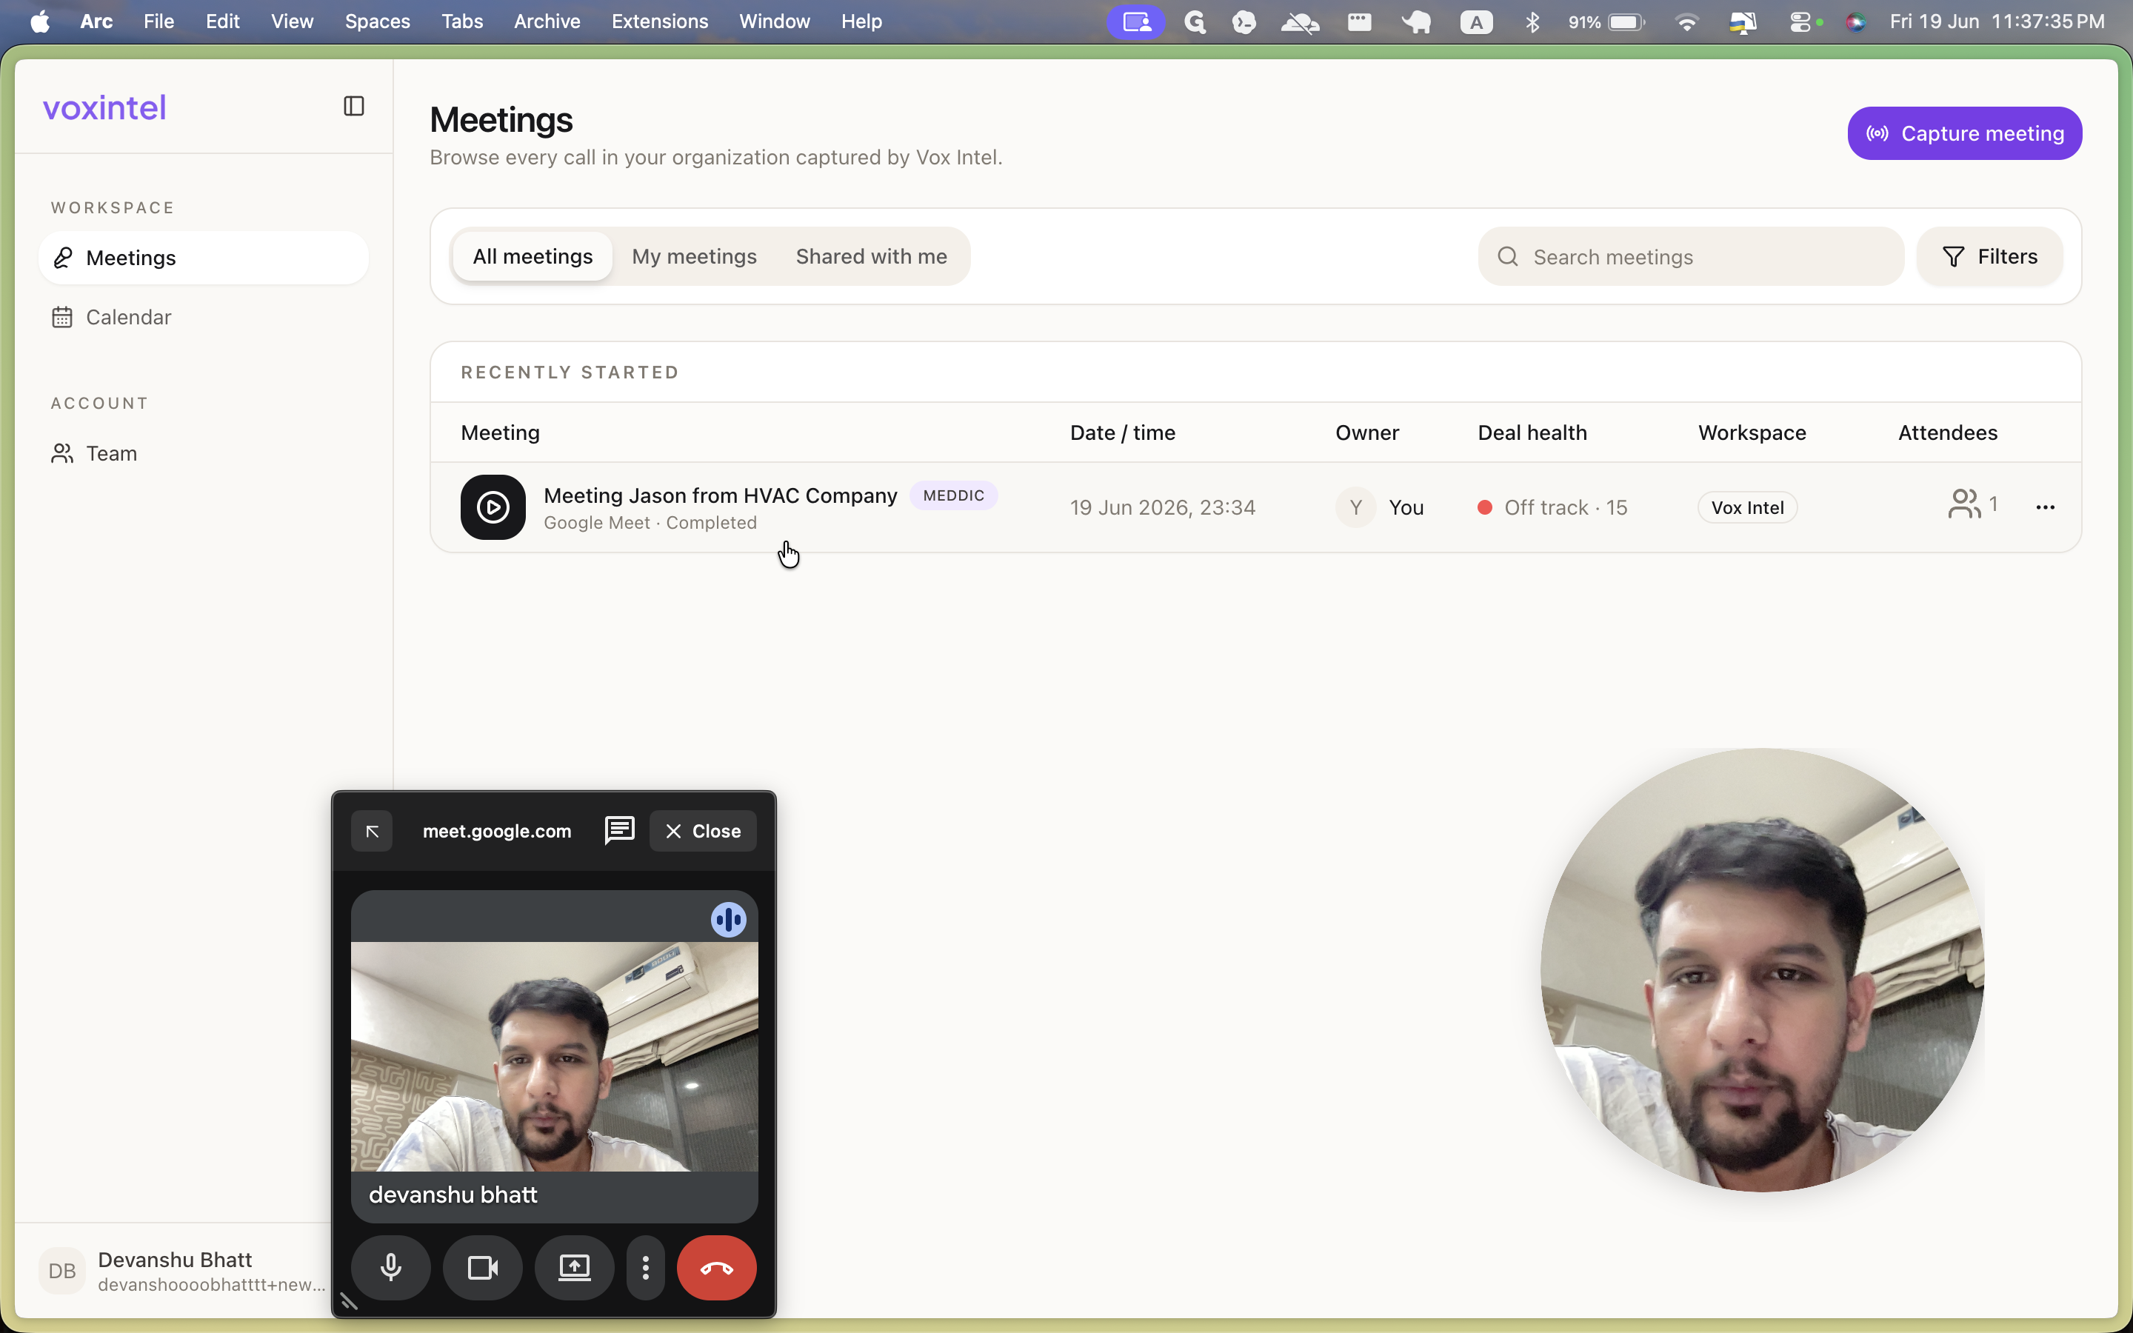Click the Siri icon in the menu bar
Image resolution: width=2133 pixels, height=1333 pixels.
[1855, 22]
